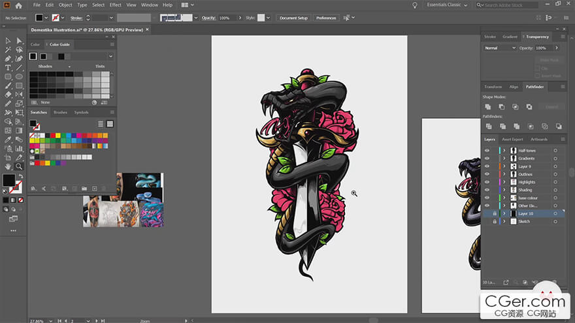This screenshot has width=575, height=323.
Task: Show swatches in list view
Action: (x=101, y=124)
